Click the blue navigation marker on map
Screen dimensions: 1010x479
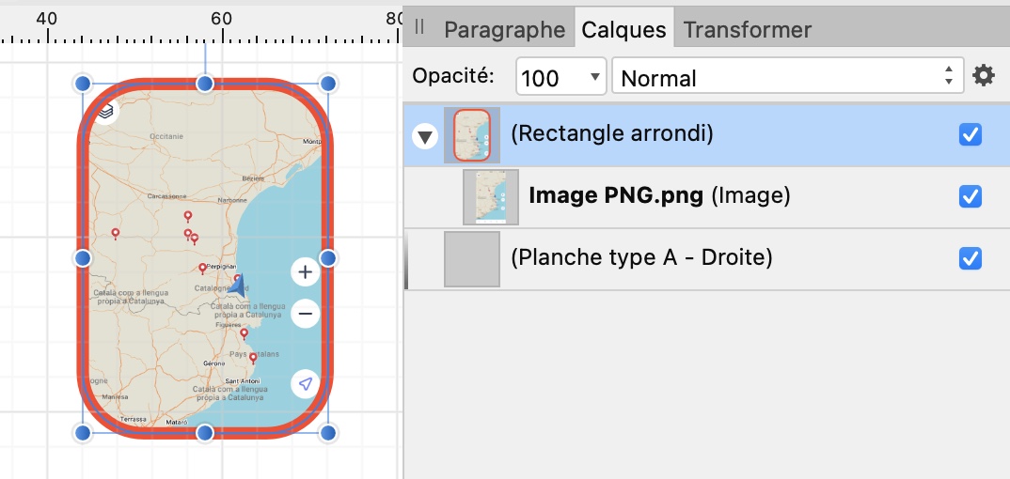pos(239,286)
